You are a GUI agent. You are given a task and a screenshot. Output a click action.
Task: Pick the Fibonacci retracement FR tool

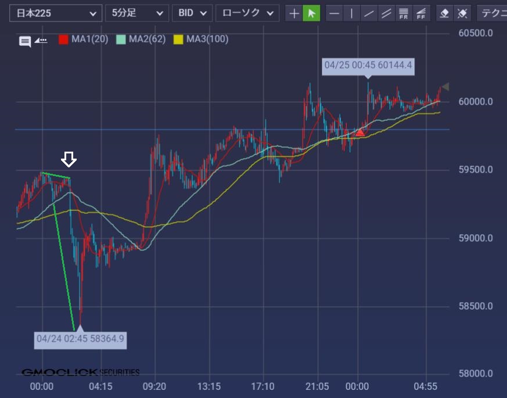pyautogui.click(x=404, y=13)
